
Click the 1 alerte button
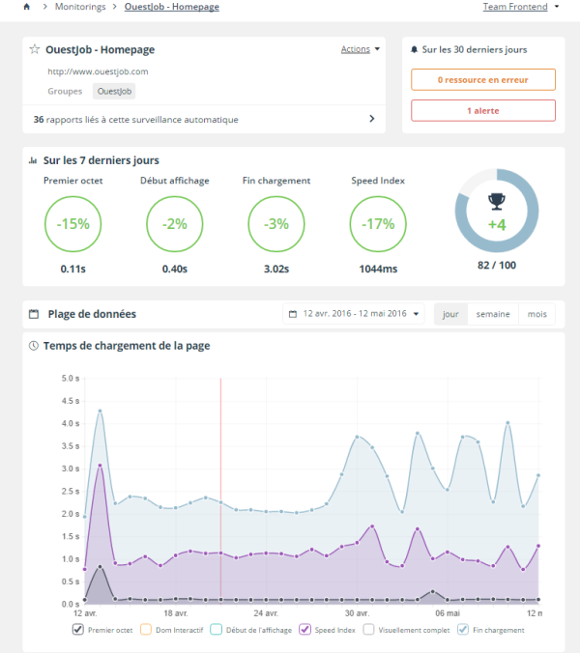(483, 110)
